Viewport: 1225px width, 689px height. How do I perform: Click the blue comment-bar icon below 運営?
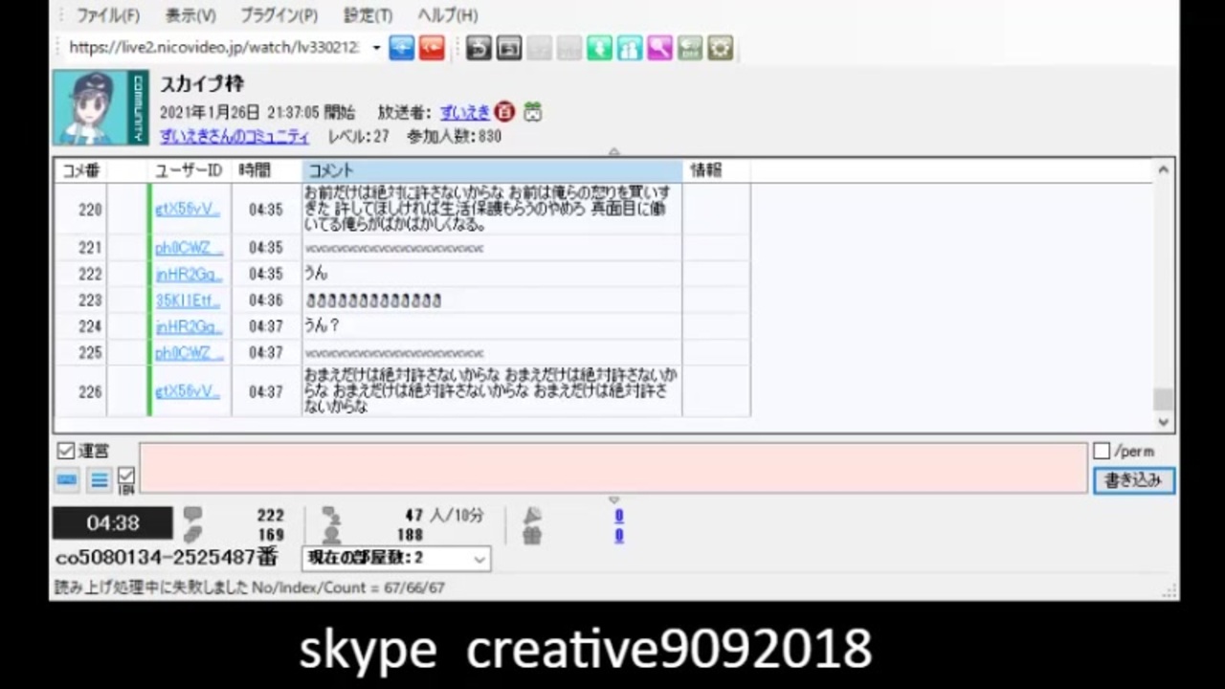point(67,480)
